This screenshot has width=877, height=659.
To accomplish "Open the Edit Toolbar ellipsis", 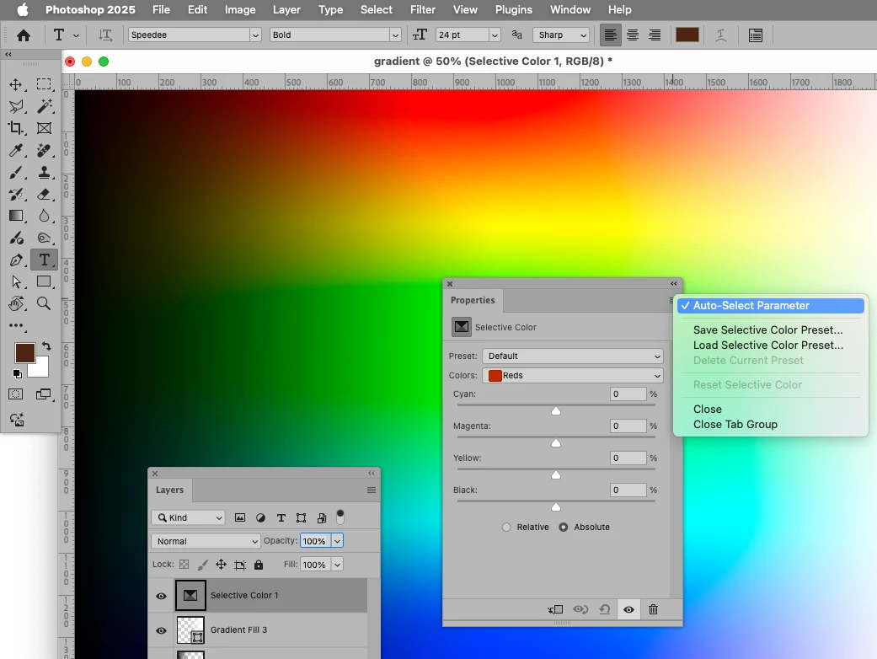I will point(16,325).
